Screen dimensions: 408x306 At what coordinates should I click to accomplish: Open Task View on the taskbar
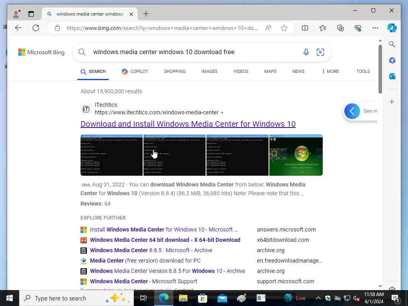coord(143,298)
